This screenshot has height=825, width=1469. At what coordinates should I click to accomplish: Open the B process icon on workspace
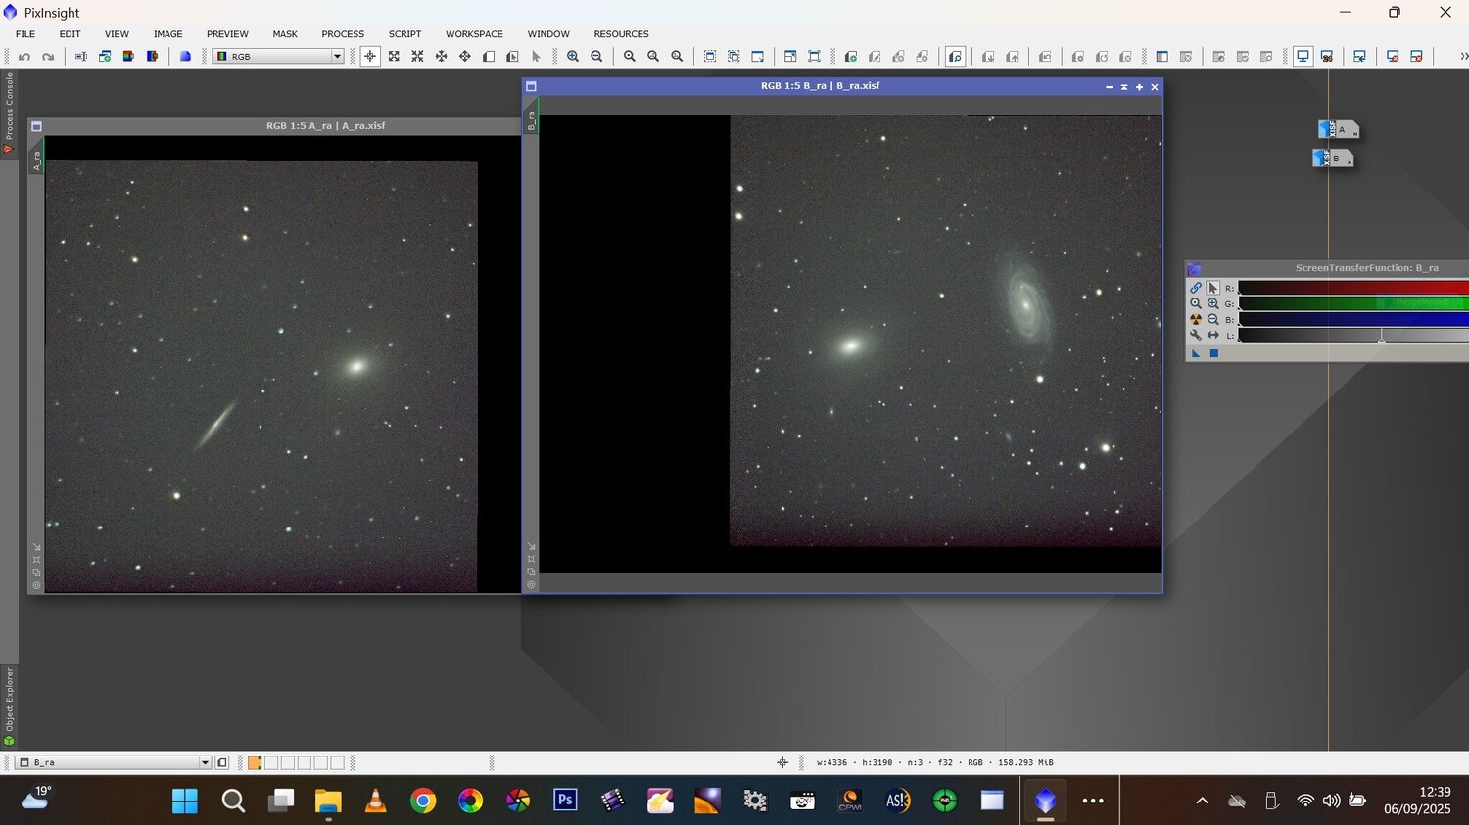1333,158
